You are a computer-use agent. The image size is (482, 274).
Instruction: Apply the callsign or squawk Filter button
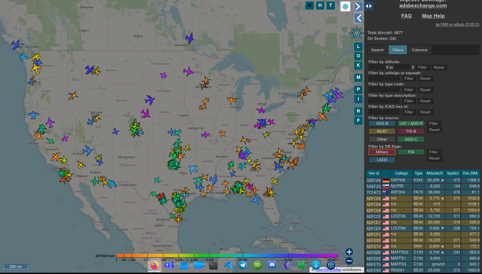[409, 79]
